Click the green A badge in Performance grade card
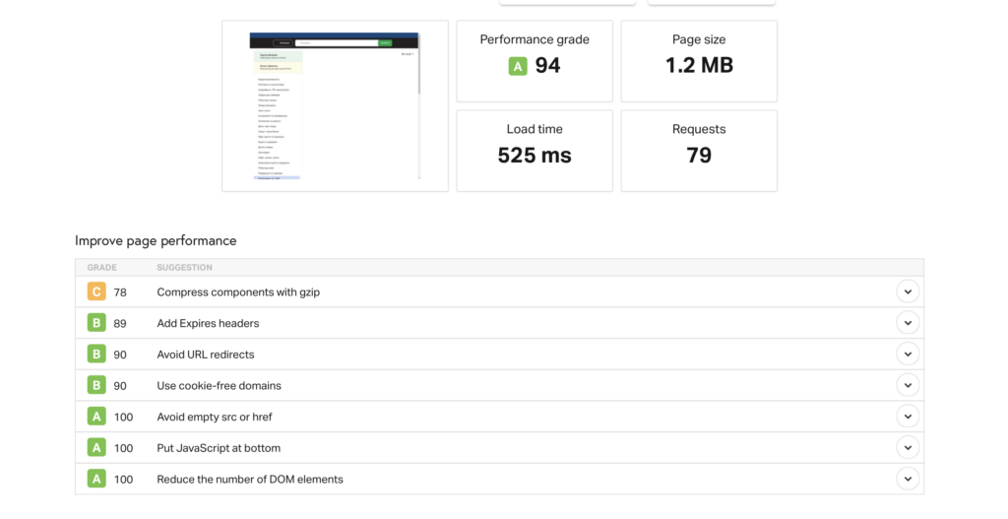This screenshot has width=1008, height=519. (518, 66)
